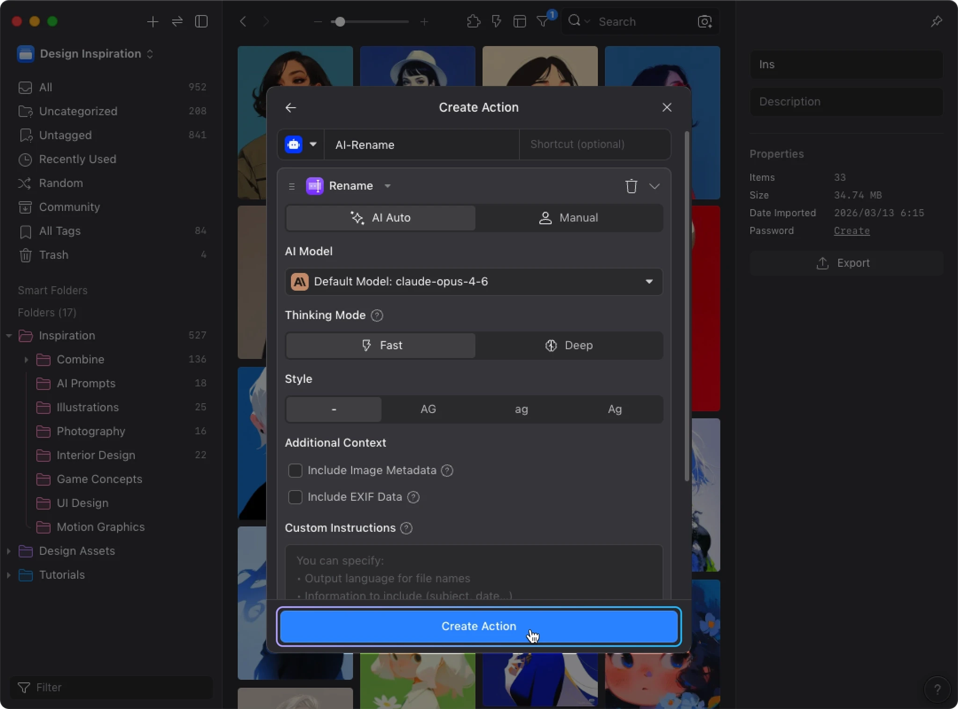Switch Thinking Mode to Deep
958x709 pixels.
tap(569, 345)
